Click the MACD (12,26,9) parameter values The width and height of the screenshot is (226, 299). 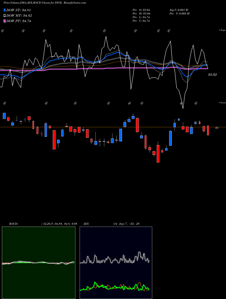tap(59, 224)
